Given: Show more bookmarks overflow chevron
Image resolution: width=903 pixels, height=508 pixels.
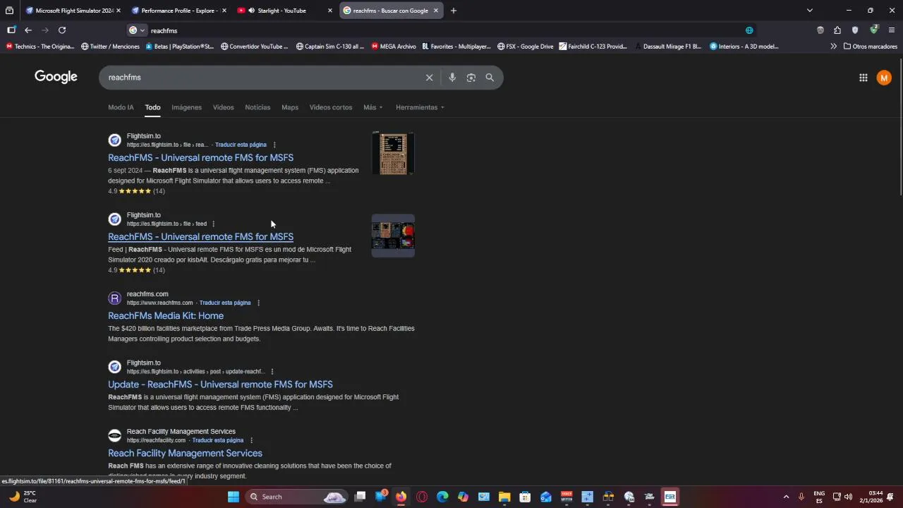Looking at the screenshot, I should [x=833, y=47].
